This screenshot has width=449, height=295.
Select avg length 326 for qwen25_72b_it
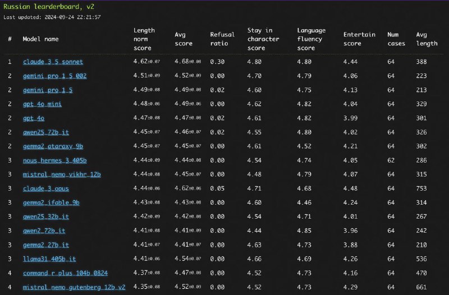coord(421,132)
